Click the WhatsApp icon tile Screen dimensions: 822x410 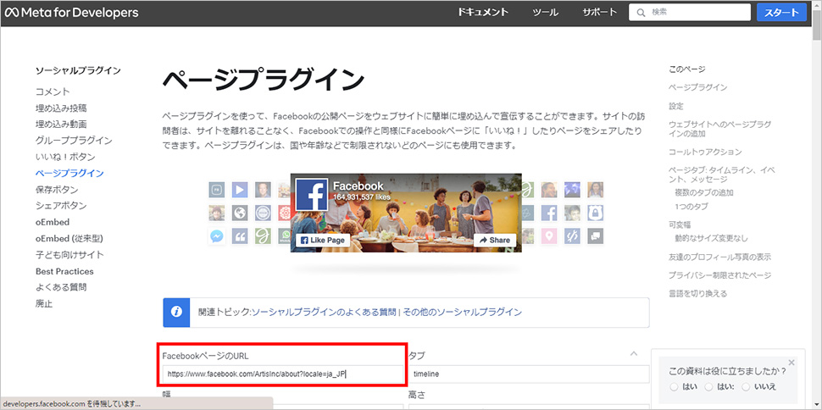(285, 236)
